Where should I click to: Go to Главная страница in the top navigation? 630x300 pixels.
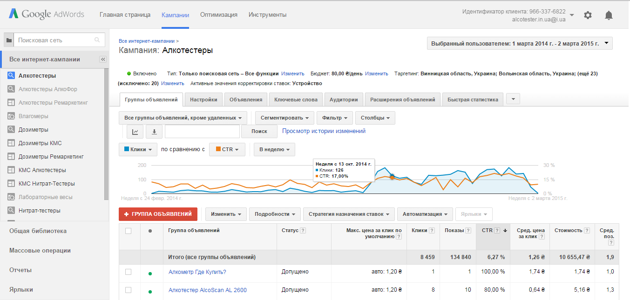coord(125,15)
